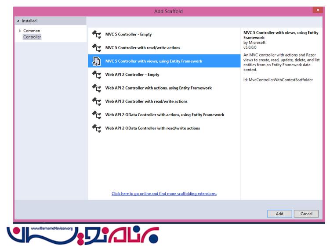330x246 pixels.
Task: Click the icon of the highlighted Entity Framework views scaffold
Action: tap(97, 61)
